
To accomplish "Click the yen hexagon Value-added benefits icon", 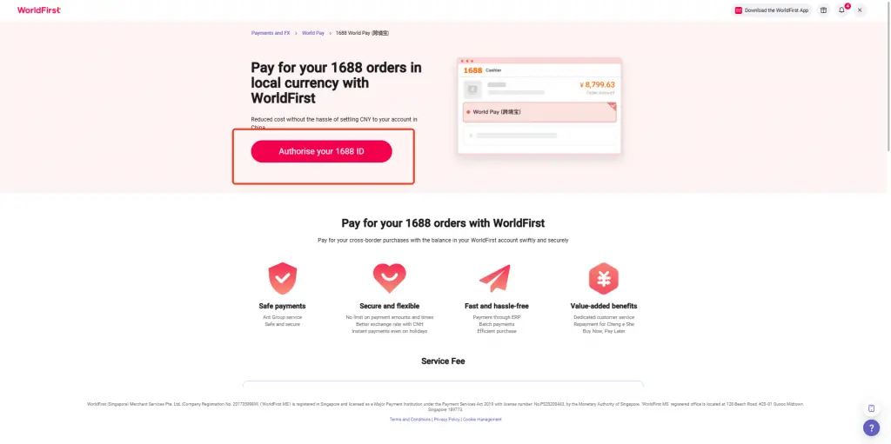I will click(604, 278).
